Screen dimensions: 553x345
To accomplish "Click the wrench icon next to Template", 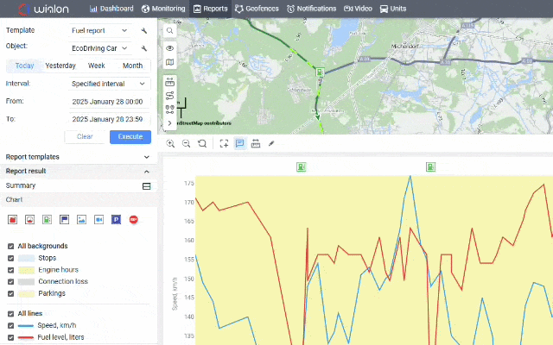I will (144, 31).
